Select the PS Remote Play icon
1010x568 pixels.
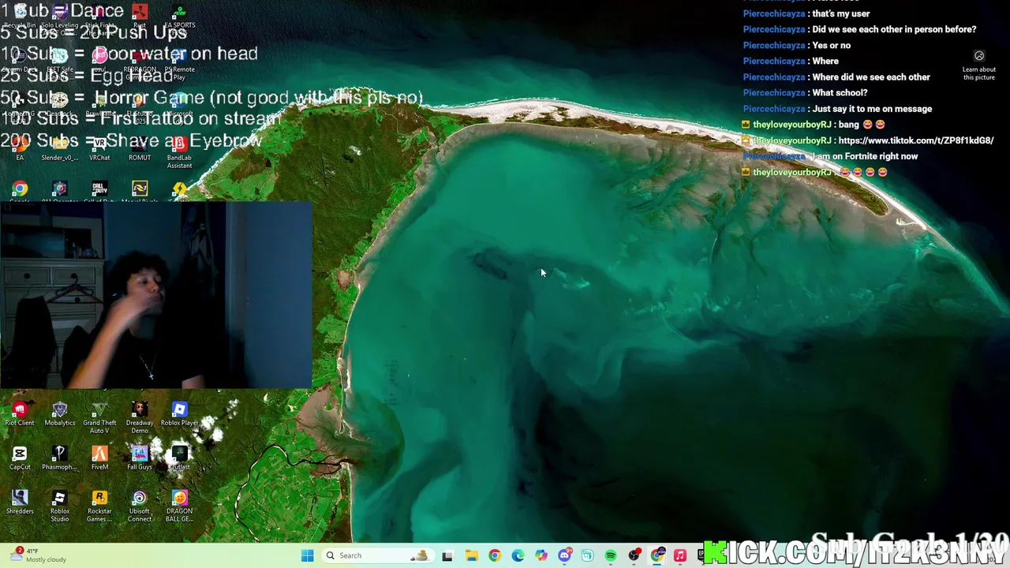[179, 64]
